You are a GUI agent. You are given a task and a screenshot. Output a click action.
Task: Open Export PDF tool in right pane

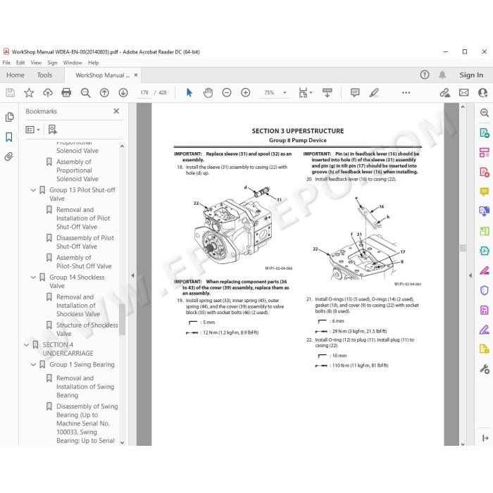[x=485, y=132]
